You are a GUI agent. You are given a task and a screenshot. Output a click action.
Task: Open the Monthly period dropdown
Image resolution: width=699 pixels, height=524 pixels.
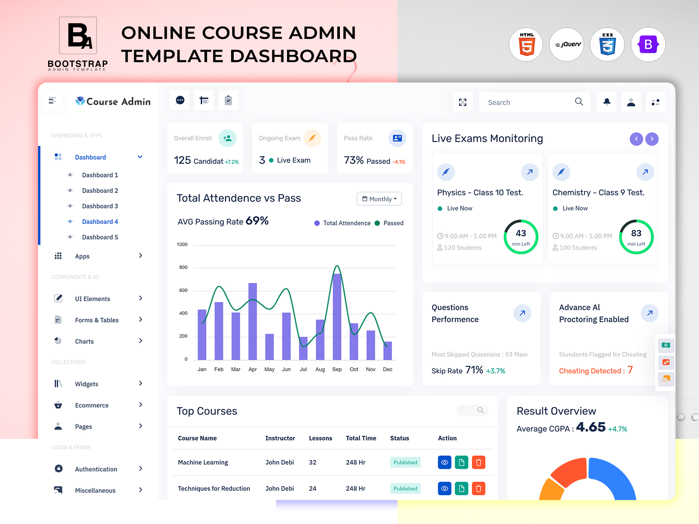[379, 199]
